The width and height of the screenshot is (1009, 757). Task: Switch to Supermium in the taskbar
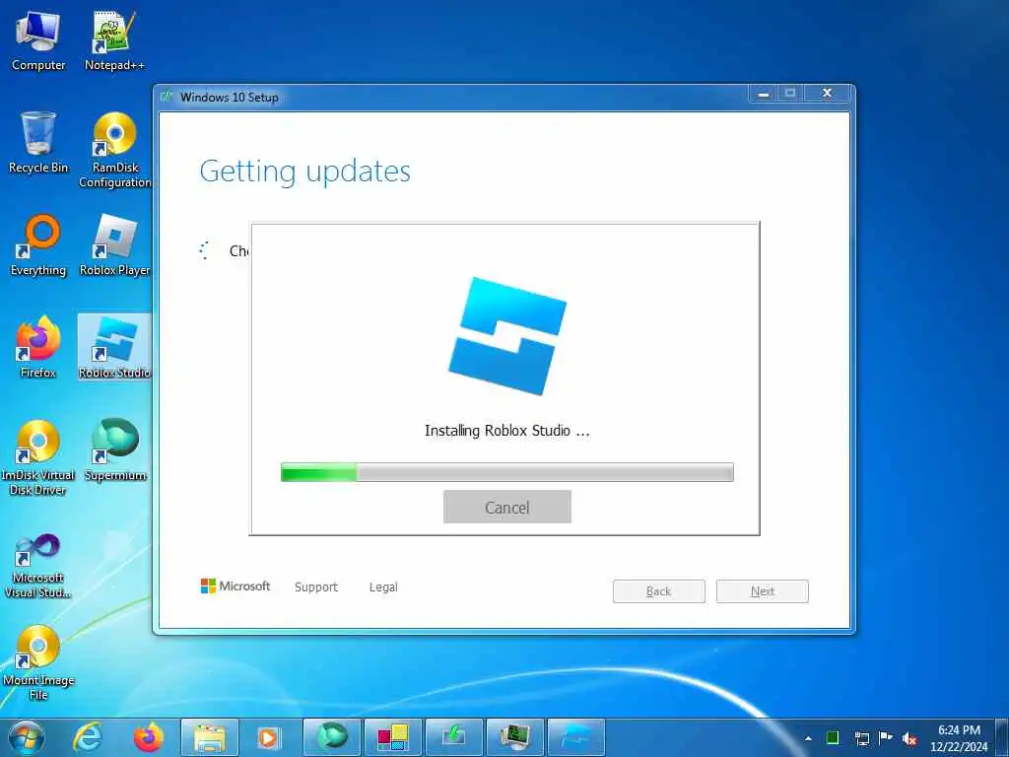332,737
